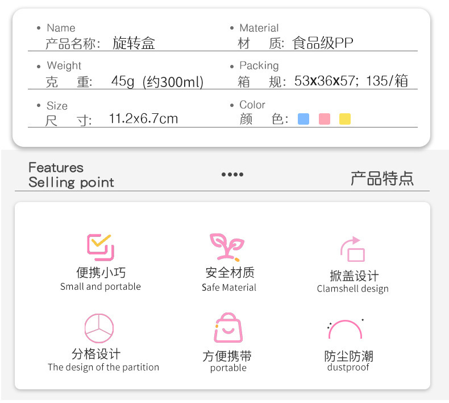
Task: Click the four dots between headings
Action: coord(232,175)
